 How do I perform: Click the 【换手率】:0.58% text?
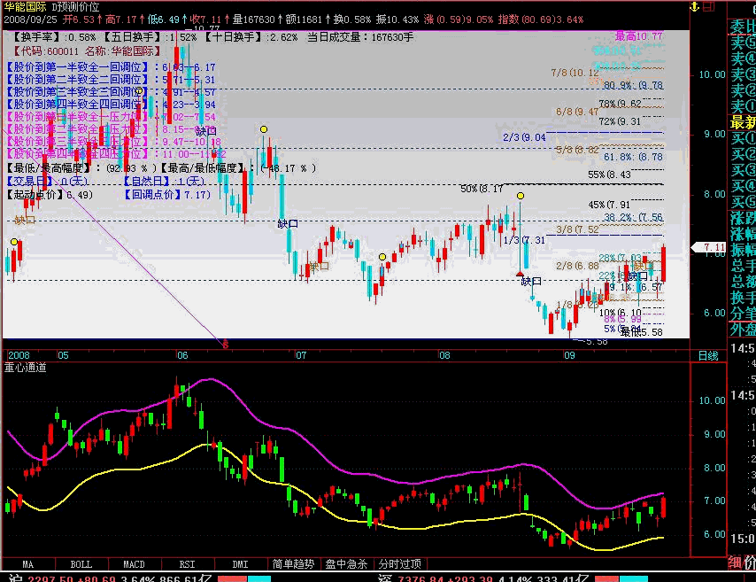[x=54, y=37]
